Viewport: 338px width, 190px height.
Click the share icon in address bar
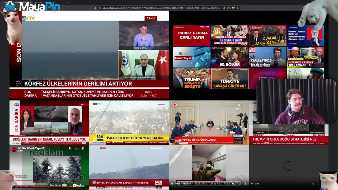pyautogui.click(x=228, y=8)
